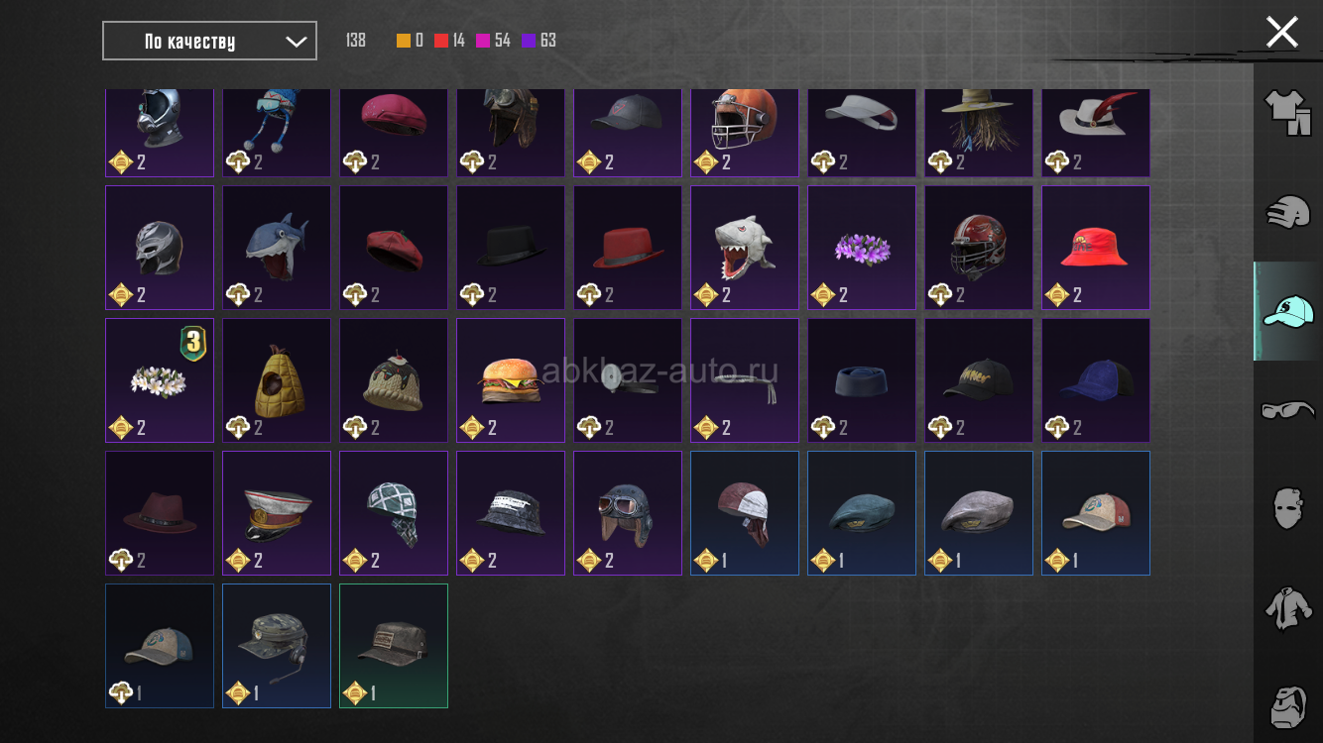Close the inventory with X button
Viewport: 1323px width, 743px height.
(x=1281, y=32)
